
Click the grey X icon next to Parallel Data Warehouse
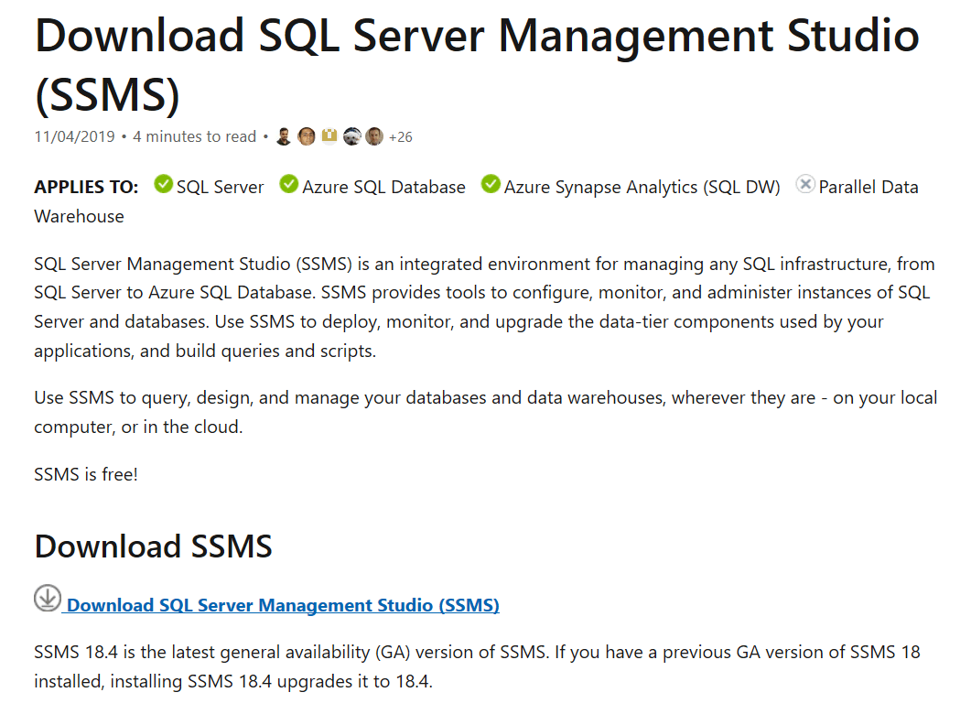[805, 184]
